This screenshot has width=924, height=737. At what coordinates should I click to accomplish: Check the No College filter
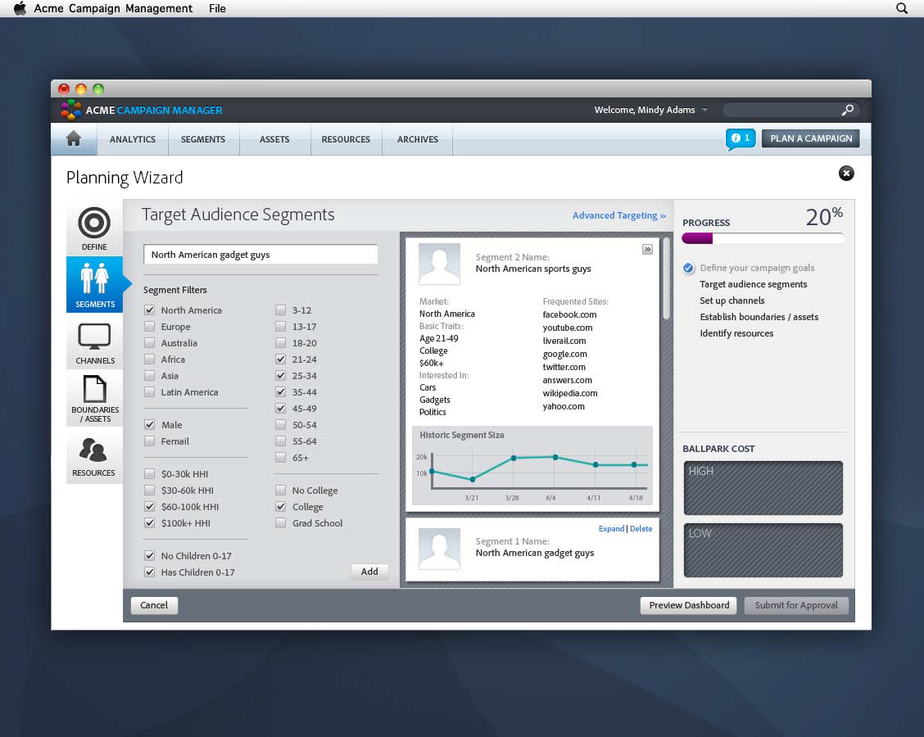(x=280, y=491)
